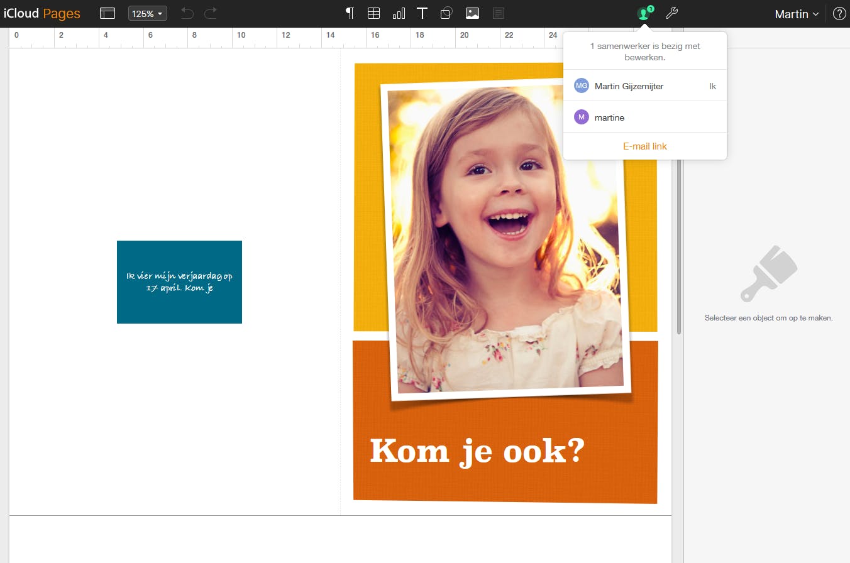This screenshot has width=850, height=563.
Task: Open the Martin user menu
Action: (x=795, y=13)
